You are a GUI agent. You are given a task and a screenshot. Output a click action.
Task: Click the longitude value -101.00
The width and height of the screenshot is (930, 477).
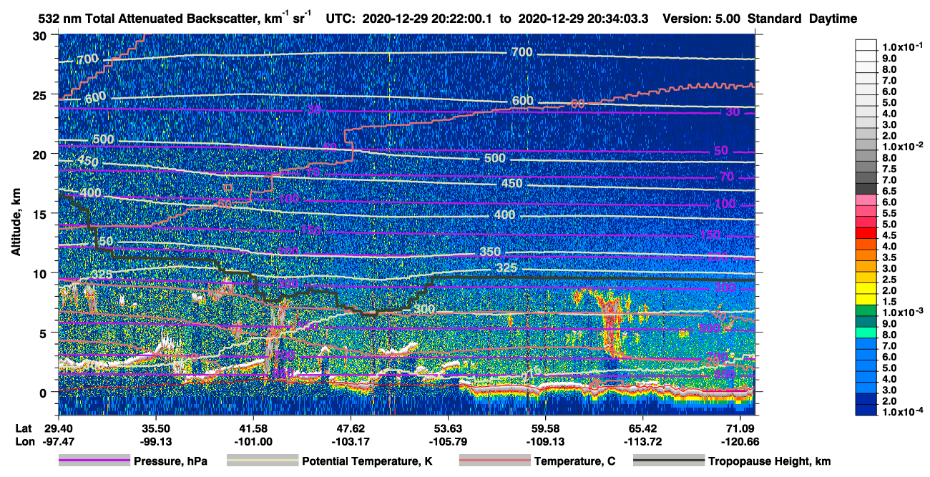click(253, 441)
